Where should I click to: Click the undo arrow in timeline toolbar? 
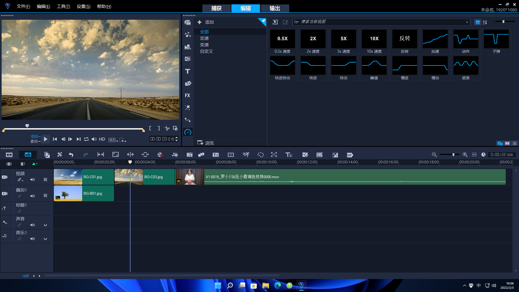tap(71, 155)
